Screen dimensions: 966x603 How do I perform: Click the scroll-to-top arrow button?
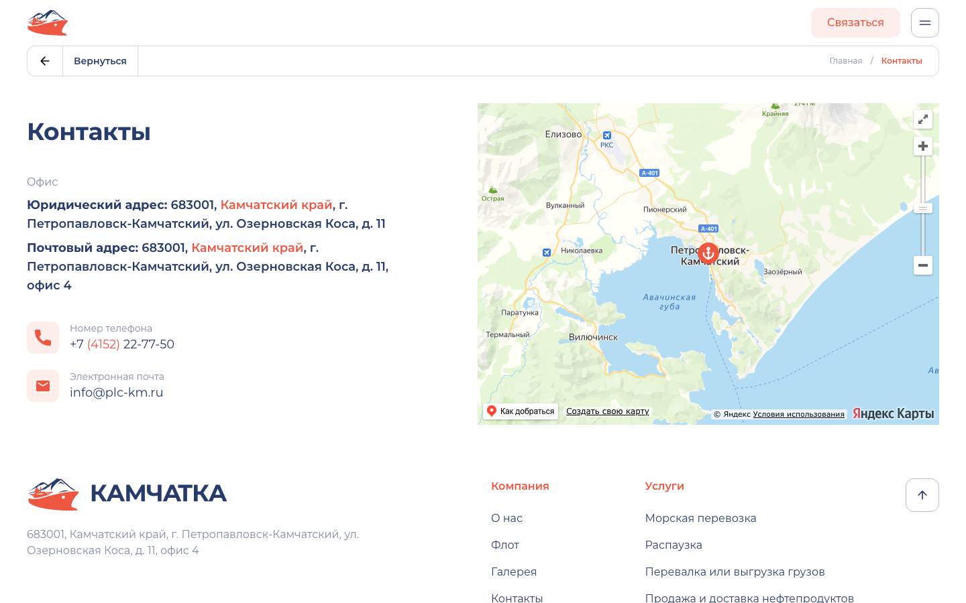pos(922,495)
